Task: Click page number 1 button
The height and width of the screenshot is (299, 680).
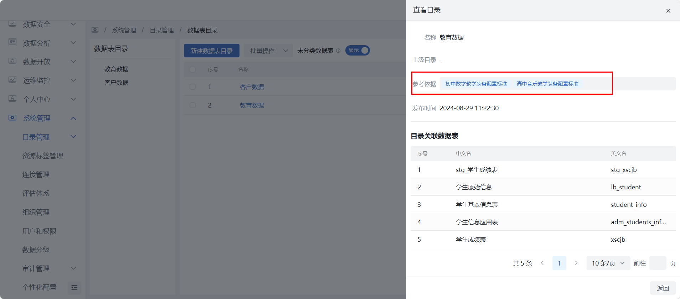Action: 559,263
